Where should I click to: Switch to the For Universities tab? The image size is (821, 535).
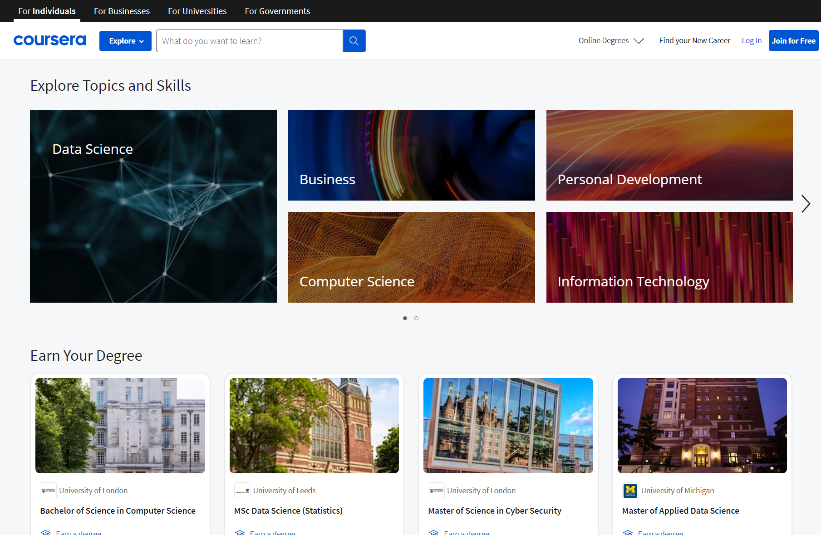[x=197, y=11]
